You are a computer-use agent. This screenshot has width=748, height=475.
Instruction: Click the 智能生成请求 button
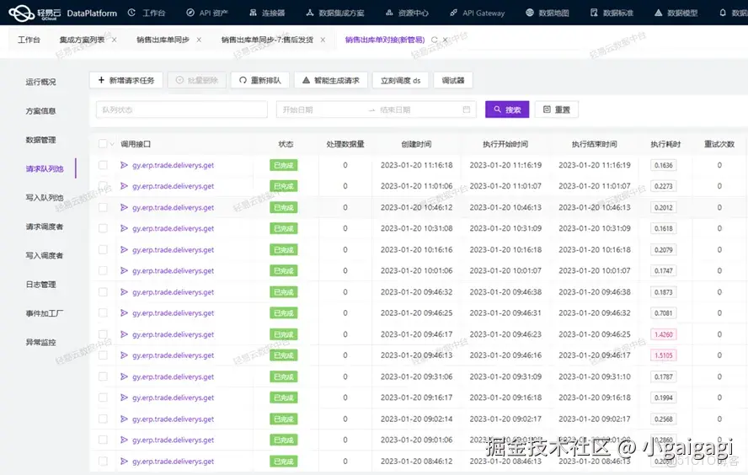click(x=330, y=80)
